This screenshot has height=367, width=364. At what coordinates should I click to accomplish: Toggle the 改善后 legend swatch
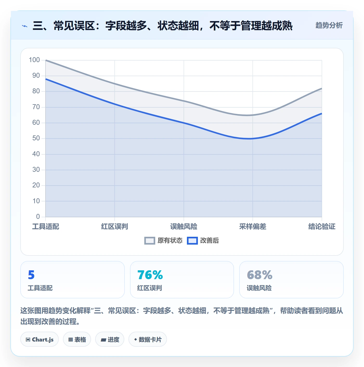point(192,241)
